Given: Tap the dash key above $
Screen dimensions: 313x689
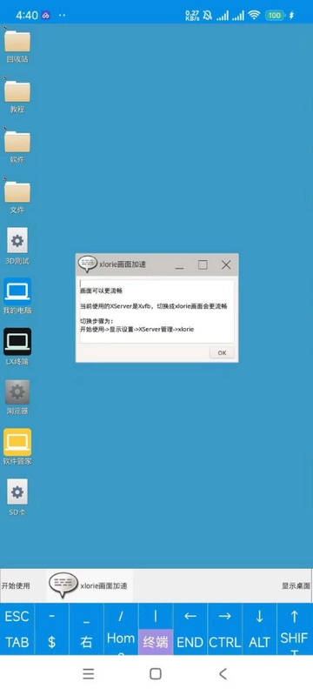Looking at the screenshot, I should point(52,617).
